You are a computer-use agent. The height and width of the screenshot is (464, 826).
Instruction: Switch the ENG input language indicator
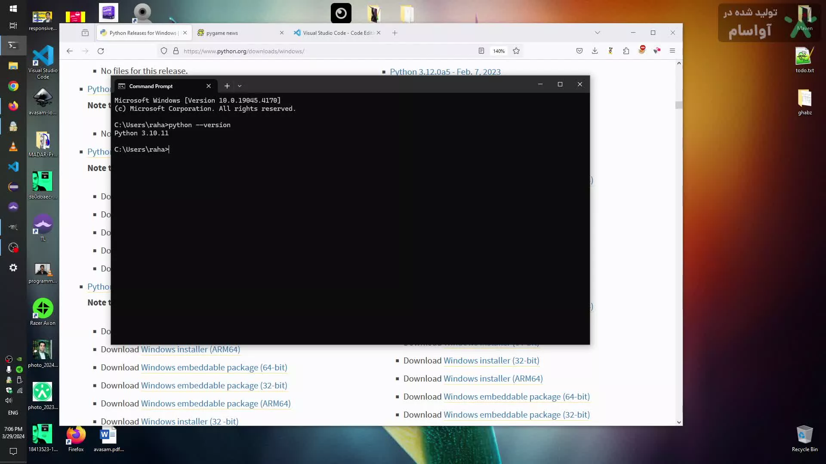tap(13, 413)
